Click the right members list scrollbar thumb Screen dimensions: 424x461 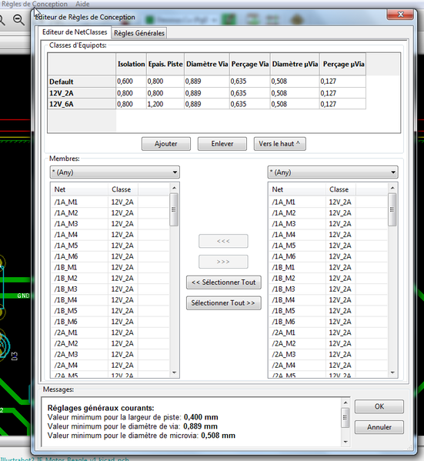click(392, 209)
